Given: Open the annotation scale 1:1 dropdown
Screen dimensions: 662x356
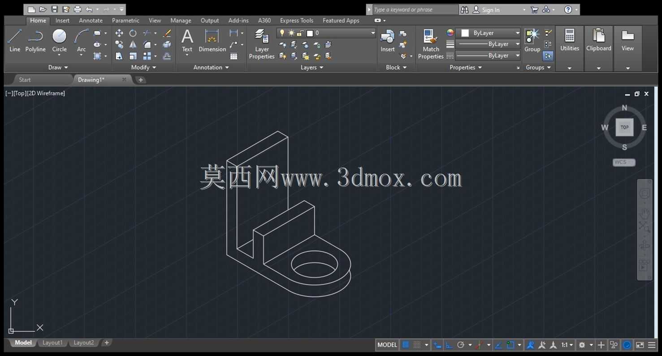Looking at the screenshot, I should [567, 345].
